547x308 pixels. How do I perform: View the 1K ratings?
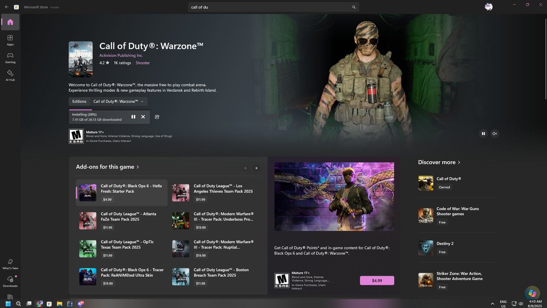122,63
